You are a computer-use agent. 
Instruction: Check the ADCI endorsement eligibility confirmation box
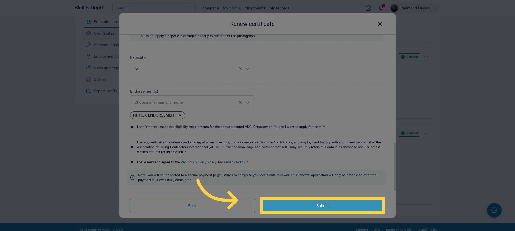132,127
